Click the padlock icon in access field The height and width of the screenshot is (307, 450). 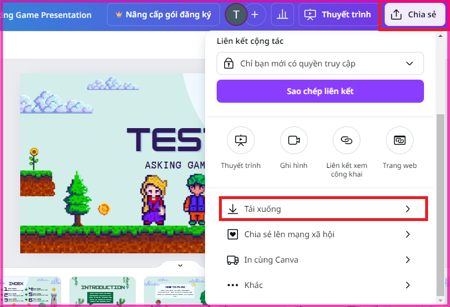229,63
